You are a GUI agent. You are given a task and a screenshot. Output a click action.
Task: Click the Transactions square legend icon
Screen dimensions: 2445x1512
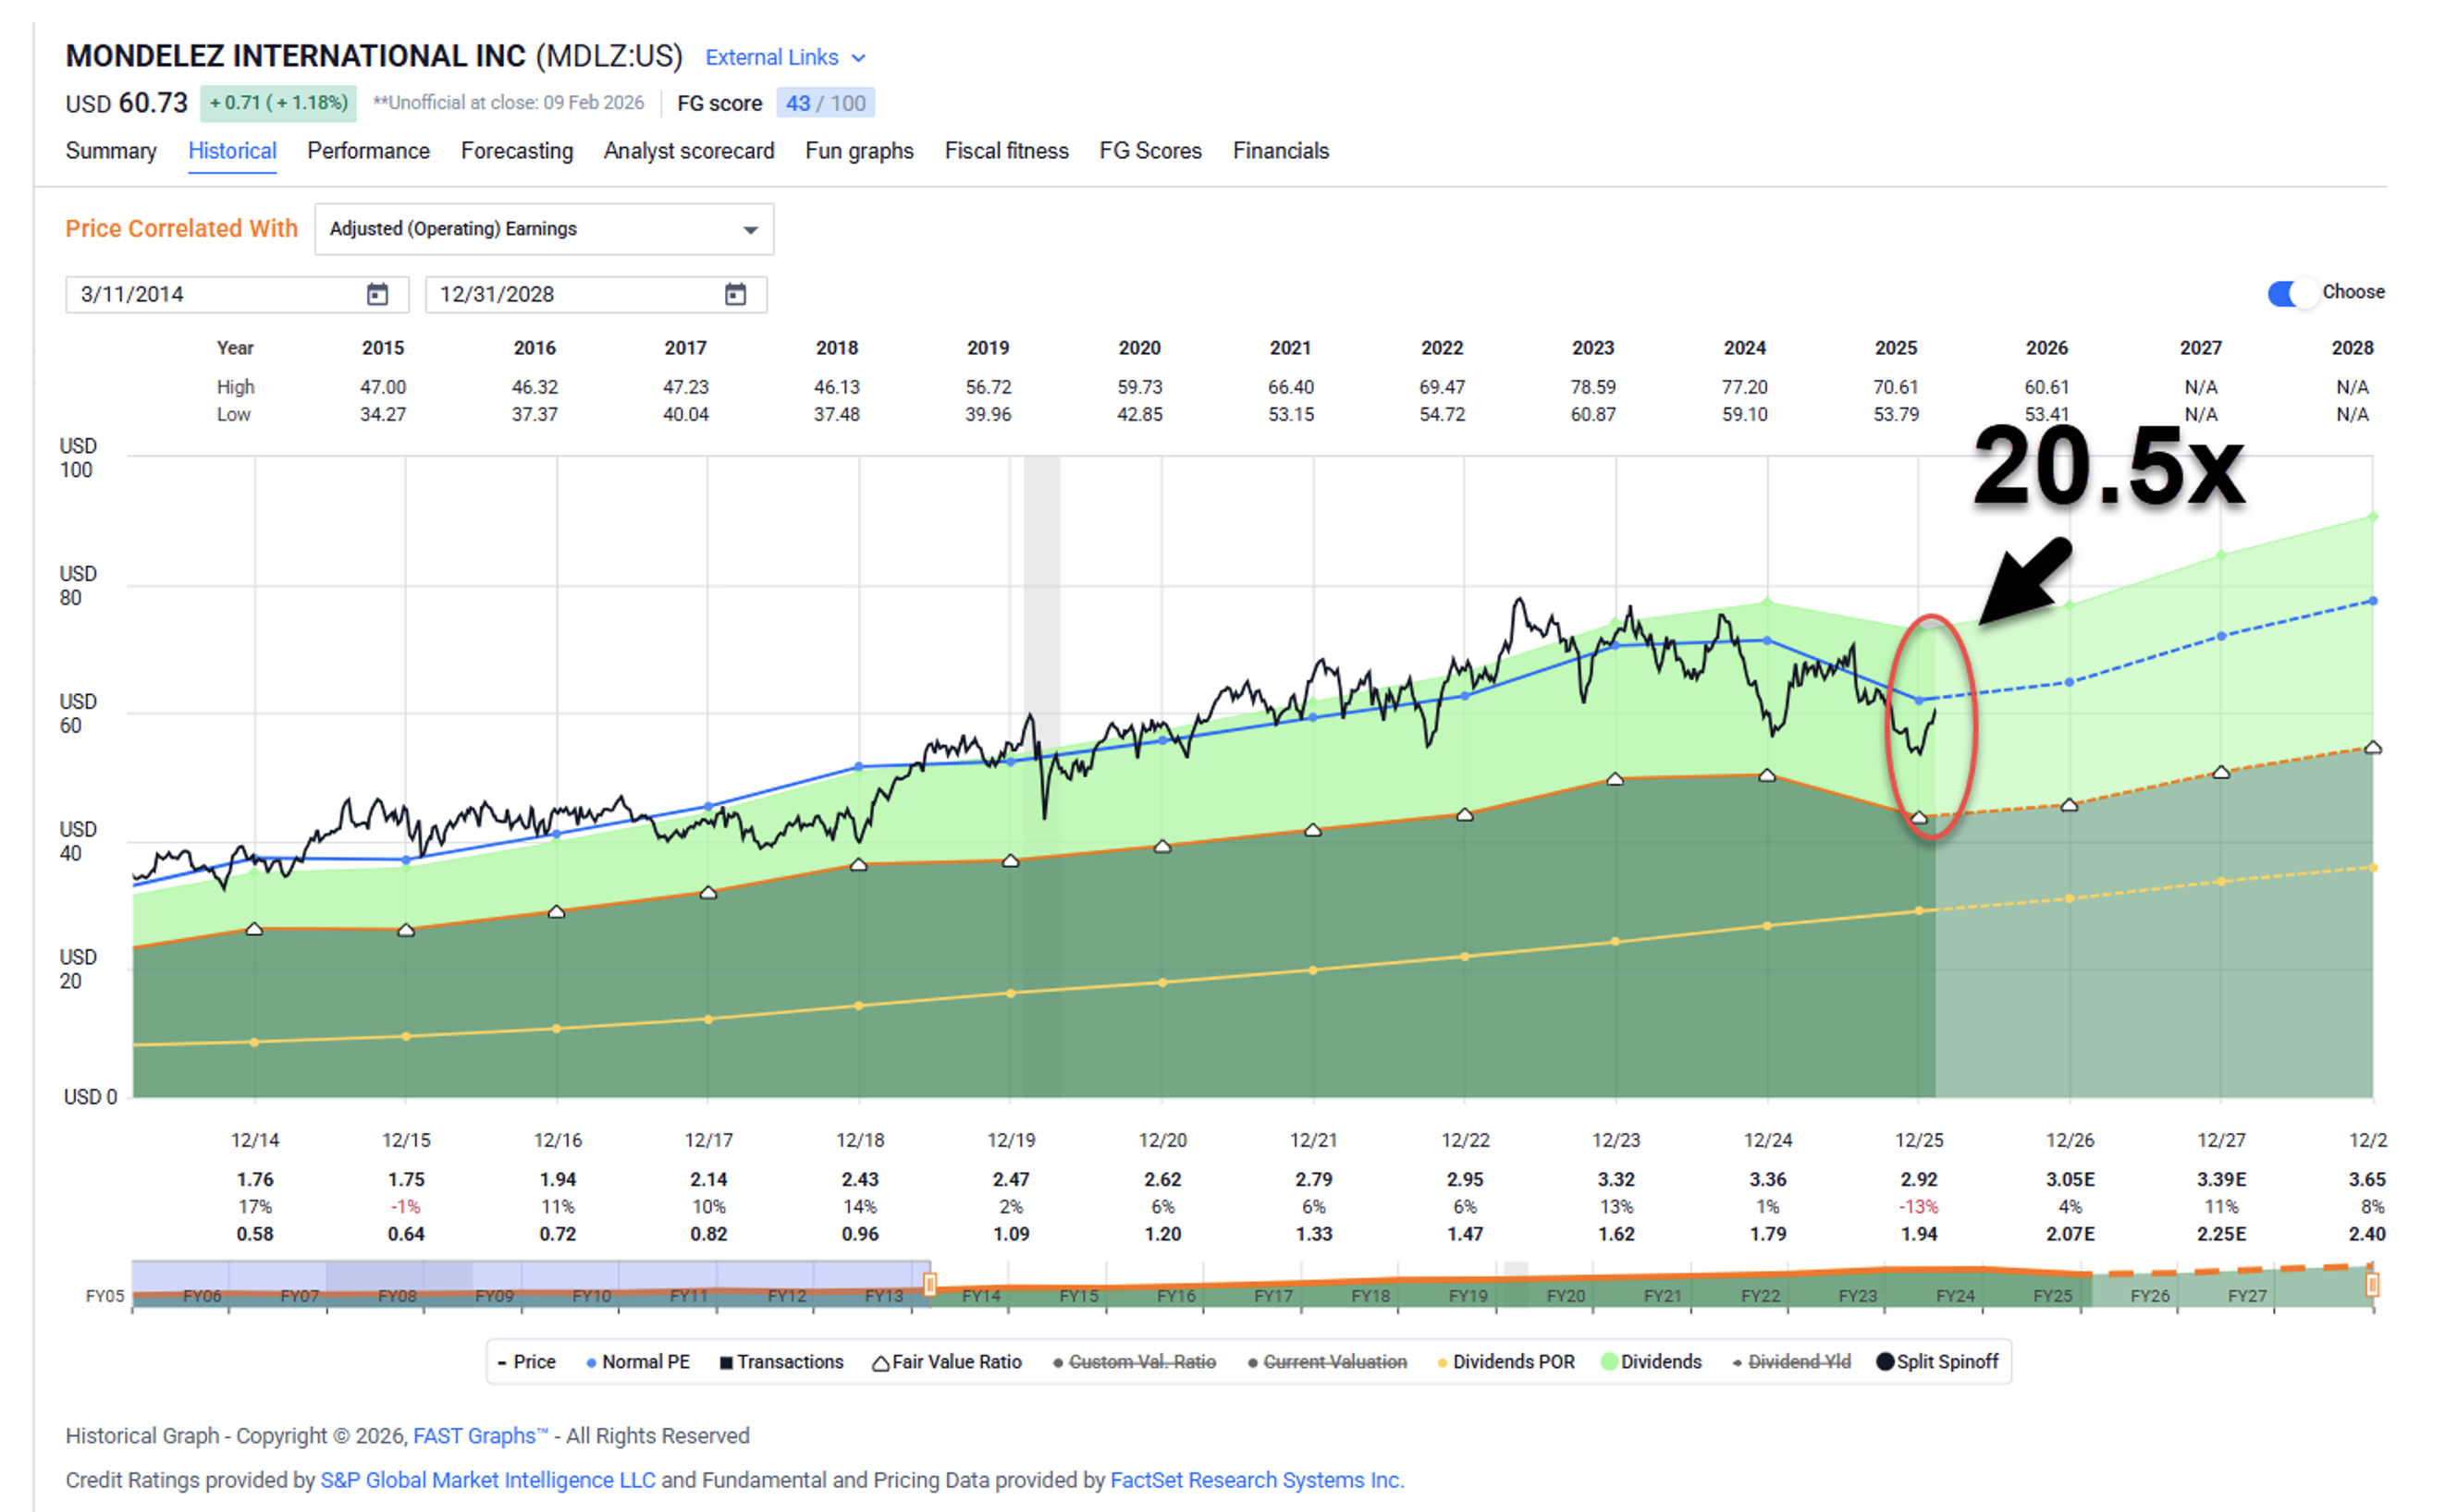point(726,1363)
